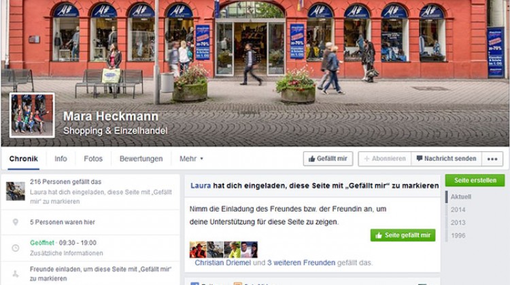Open the Bewertungen tab

click(x=141, y=159)
